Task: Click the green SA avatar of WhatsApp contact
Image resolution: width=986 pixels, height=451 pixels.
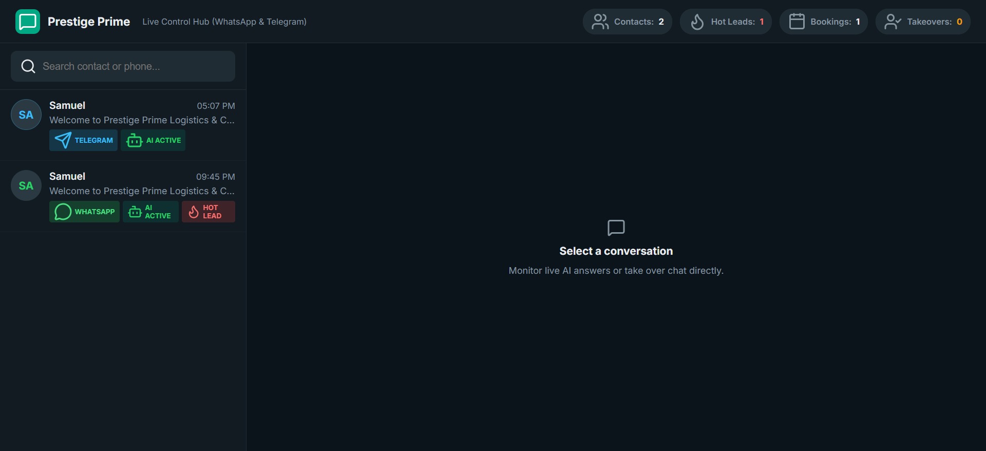Action: pos(26,185)
